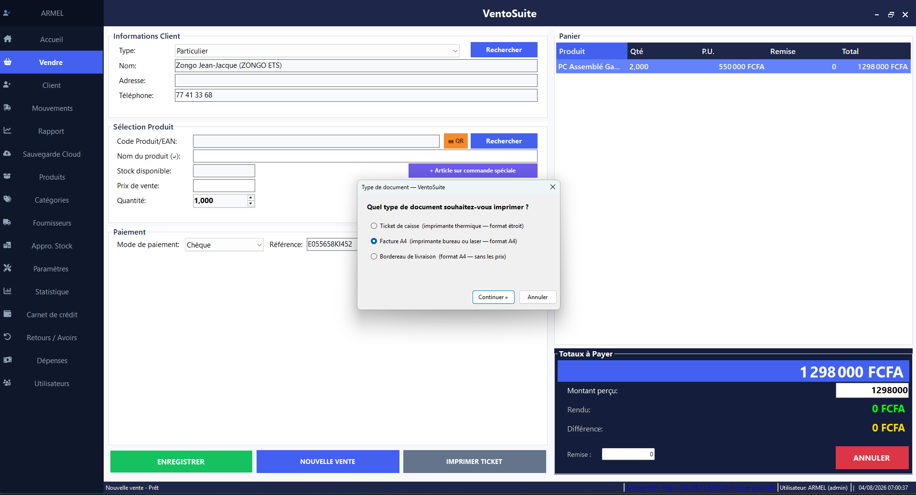Click the chart icon beside Rapport

[7, 130]
